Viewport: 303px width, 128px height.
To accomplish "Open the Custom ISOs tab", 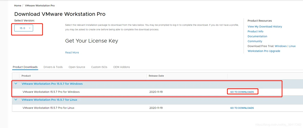I will 99,67.
